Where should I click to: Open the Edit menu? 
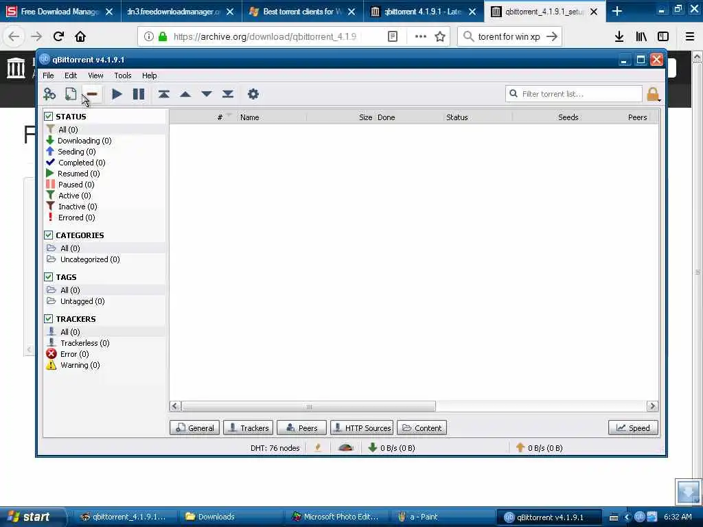tap(71, 75)
